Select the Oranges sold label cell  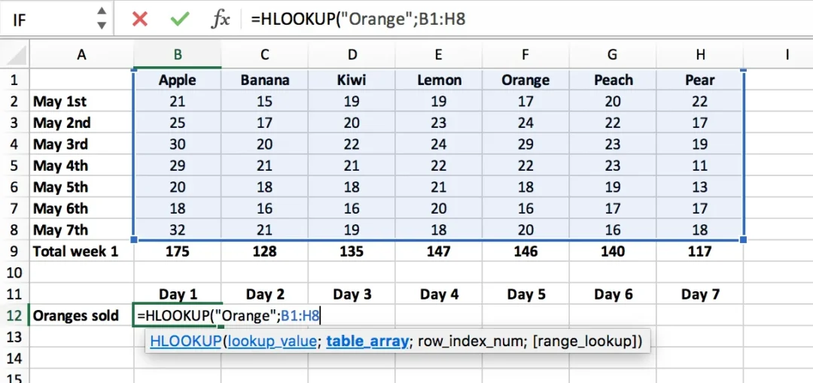(x=81, y=315)
